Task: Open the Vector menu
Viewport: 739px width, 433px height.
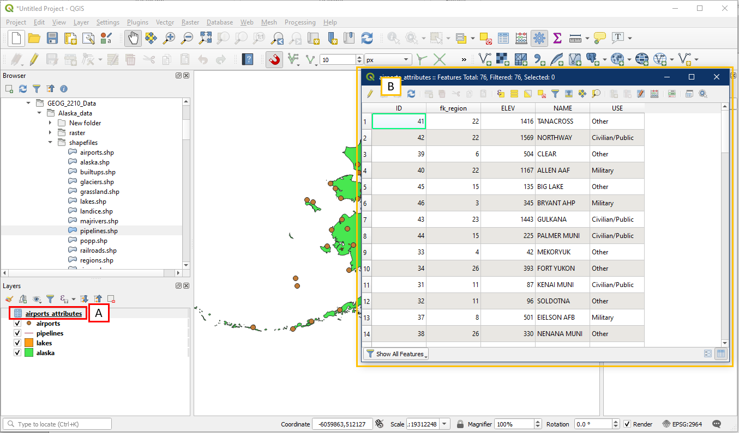Action: pyautogui.click(x=165, y=22)
